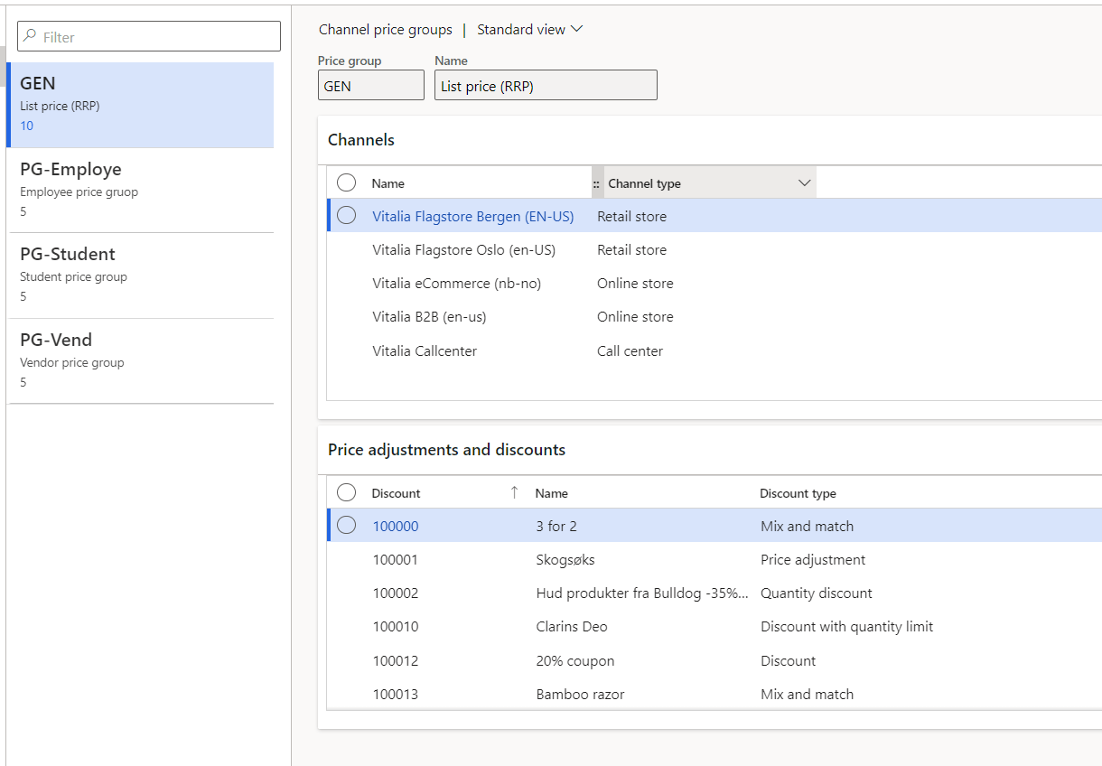Image resolution: width=1102 pixels, height=766 pixels.
Task: Open the Channel type column dropdown
Action: pyautogui.click(x=805, y=183)
